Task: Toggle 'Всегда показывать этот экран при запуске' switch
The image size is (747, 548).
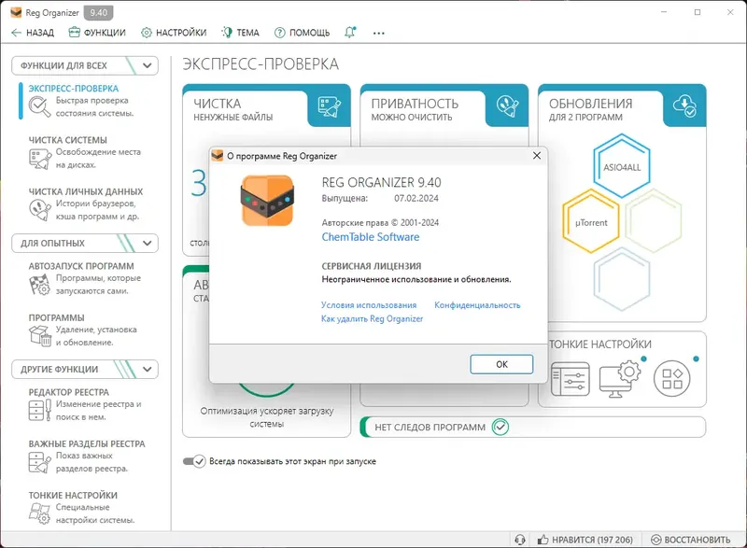Action: [194, 461]
